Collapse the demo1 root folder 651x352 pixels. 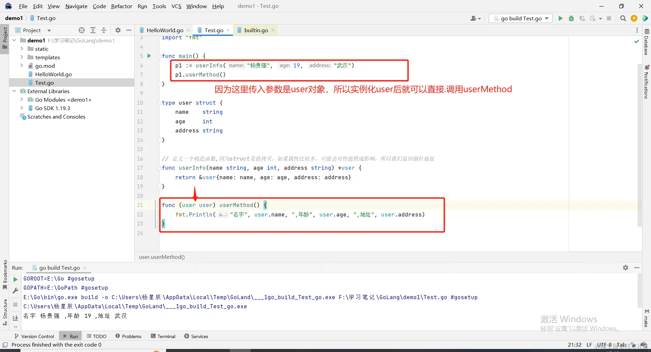click(14, 40)
